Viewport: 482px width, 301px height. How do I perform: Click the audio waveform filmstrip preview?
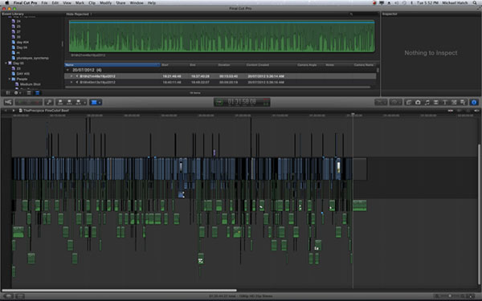click(x=222, y=36)
